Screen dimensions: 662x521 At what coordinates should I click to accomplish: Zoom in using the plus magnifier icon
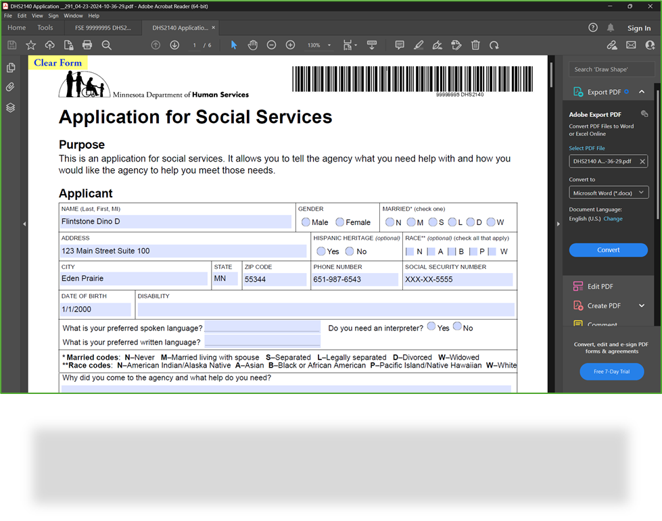[290, 45]
